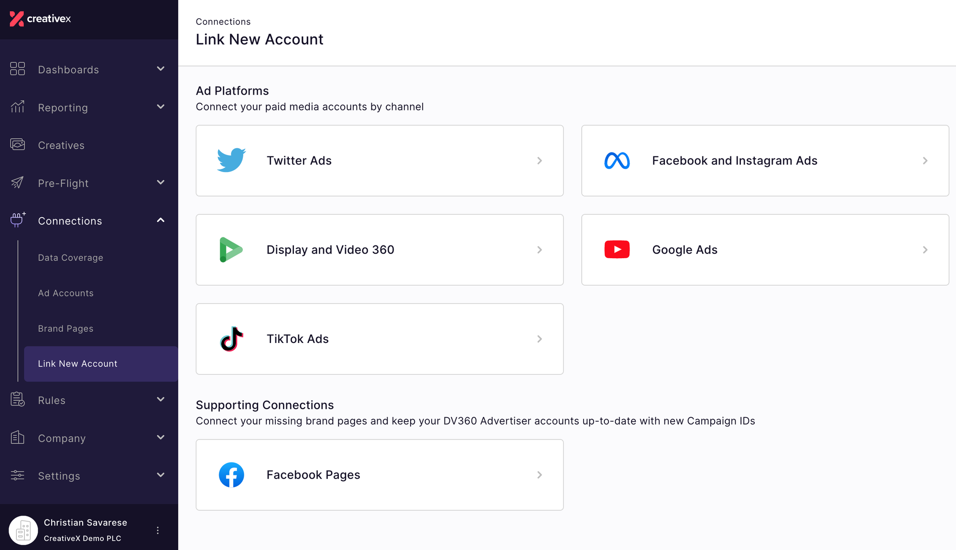The image size is (956, 550).
Task: Open the Company menu label
Action: point(62,439)
